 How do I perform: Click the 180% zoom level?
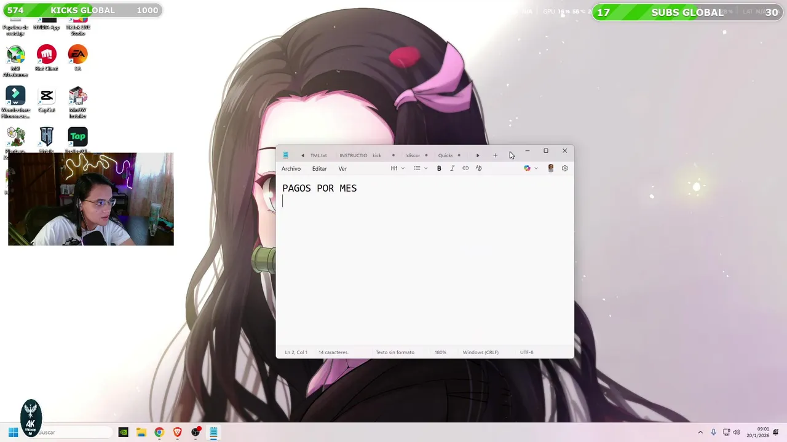pyautogui.click(x=440, y=352)
